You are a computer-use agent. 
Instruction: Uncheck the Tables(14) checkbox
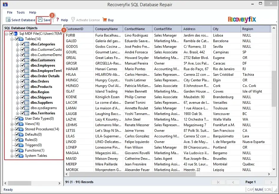pyautogui.click(x=17, y=39)
